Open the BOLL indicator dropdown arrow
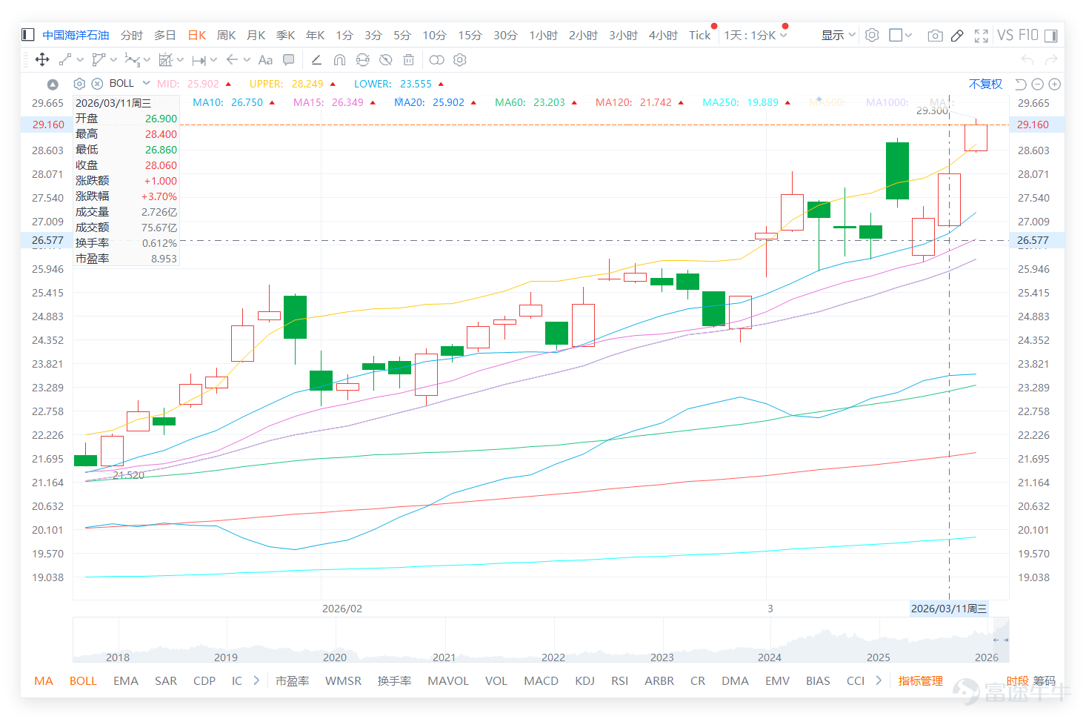1086x719 pixels. pyautogui.click(x=146, y=83)
